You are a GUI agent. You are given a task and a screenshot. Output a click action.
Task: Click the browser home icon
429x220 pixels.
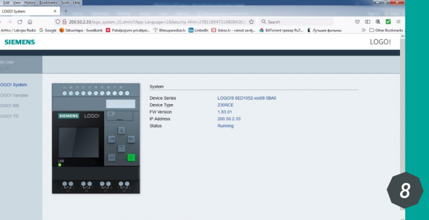click(x=30, y=22)
